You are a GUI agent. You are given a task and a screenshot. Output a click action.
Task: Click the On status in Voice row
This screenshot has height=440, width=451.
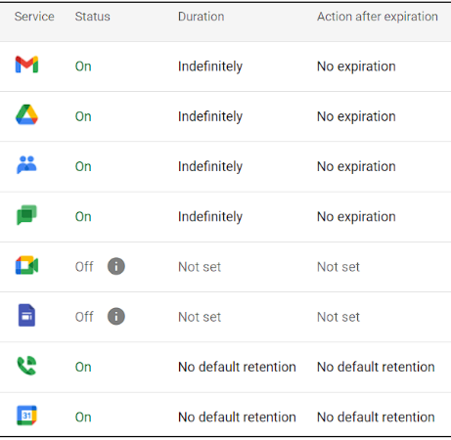[83, 367]
